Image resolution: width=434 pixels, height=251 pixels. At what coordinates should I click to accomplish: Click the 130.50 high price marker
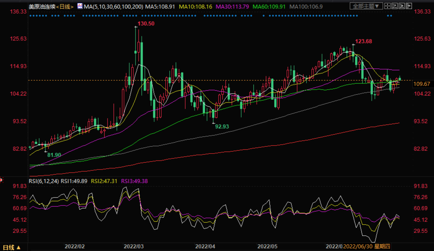point(146,24)
